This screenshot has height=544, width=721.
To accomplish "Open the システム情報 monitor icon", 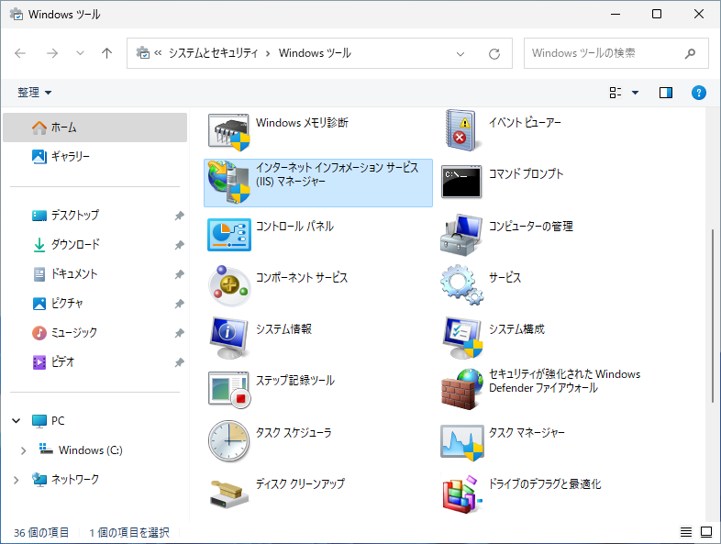I will click(228, 338).
